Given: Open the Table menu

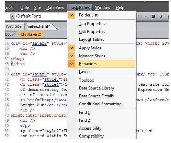Looking at the screenshot, I should coord(24,8).
